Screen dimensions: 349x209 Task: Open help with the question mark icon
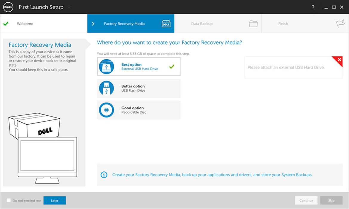pos(313,7)
